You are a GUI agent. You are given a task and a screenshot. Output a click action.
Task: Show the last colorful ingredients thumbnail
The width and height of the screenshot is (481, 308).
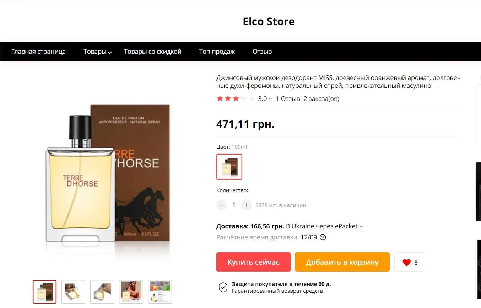[x=160, y=292]
